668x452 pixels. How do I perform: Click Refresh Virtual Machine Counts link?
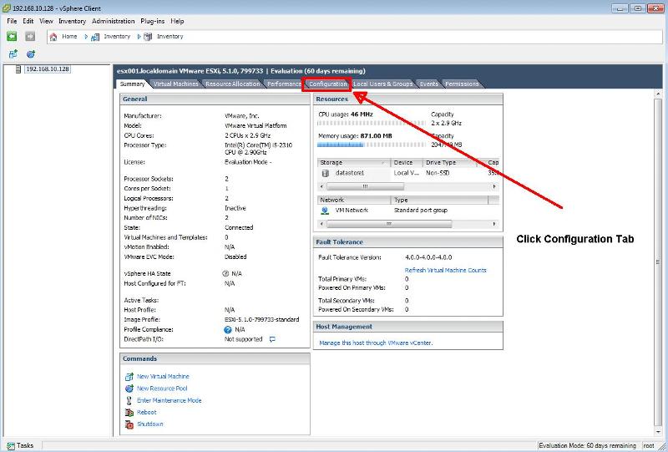[445, 271]
